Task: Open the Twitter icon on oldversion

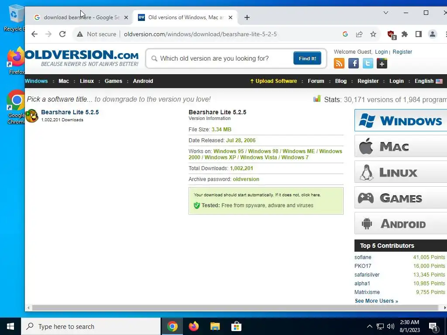Action: point(368,63)
